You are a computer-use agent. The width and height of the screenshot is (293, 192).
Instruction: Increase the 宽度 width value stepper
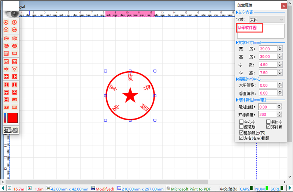(x=280, y=47)
